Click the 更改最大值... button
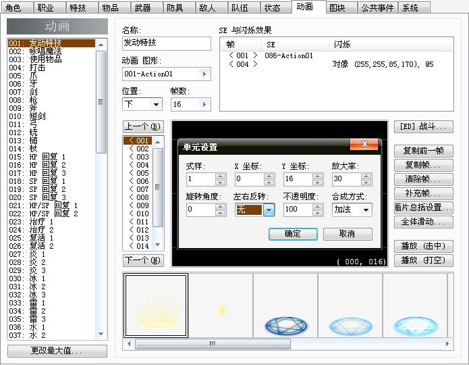 (x=57, y=351)
